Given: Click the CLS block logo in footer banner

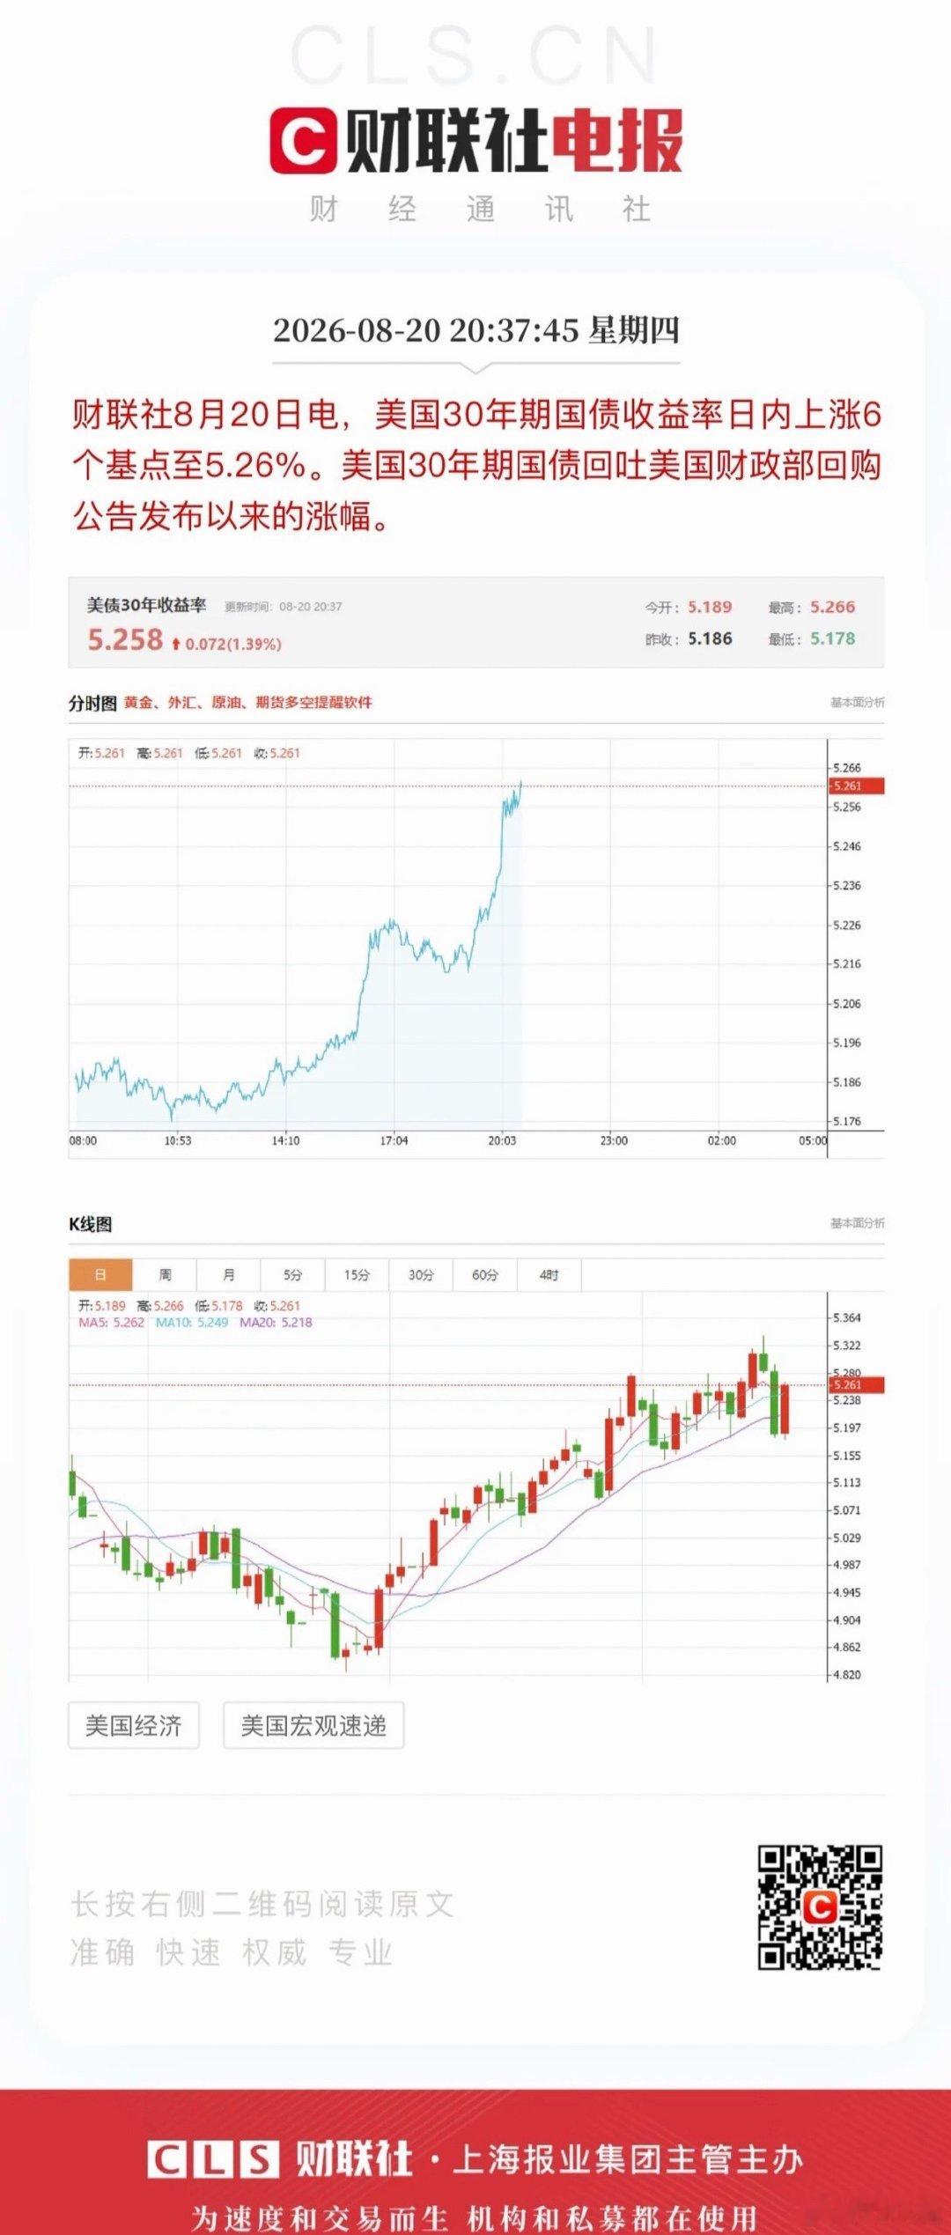Looking at the screenshot, I should pos(213,2159).
